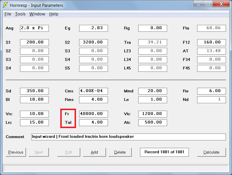Viewport: 232px width, 175px height.
Task: Click the Edit button
Action: click(x=69, y=152)
